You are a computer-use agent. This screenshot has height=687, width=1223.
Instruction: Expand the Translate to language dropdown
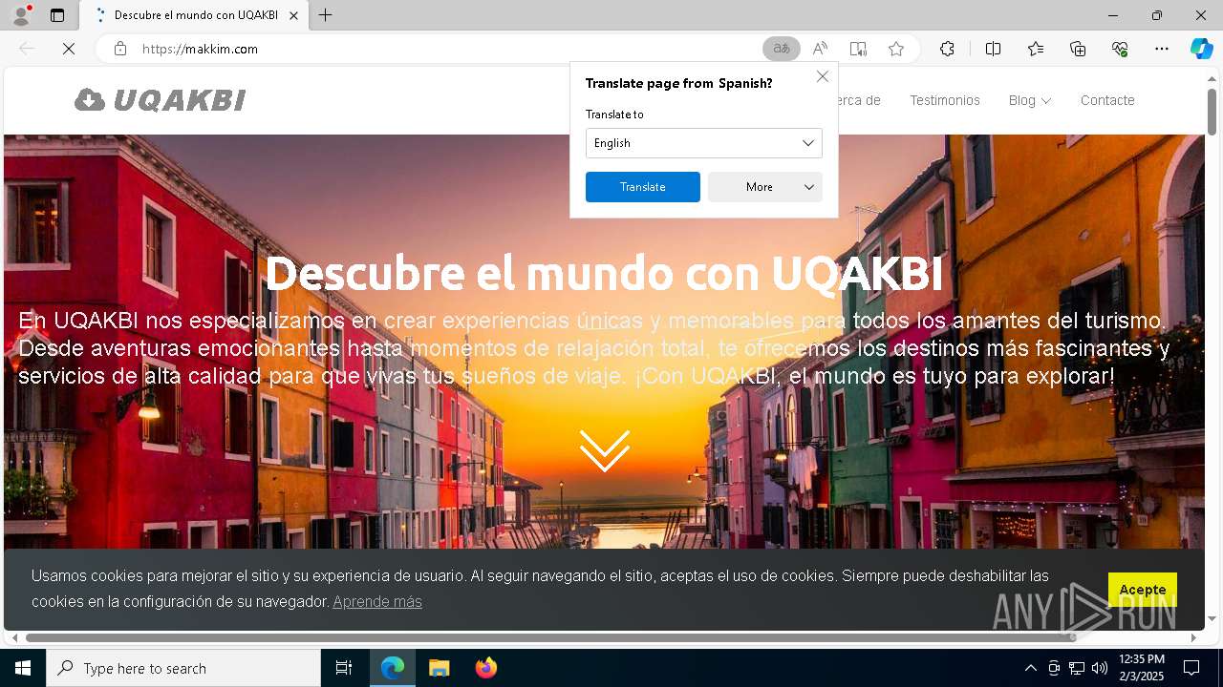click(704, 143)
